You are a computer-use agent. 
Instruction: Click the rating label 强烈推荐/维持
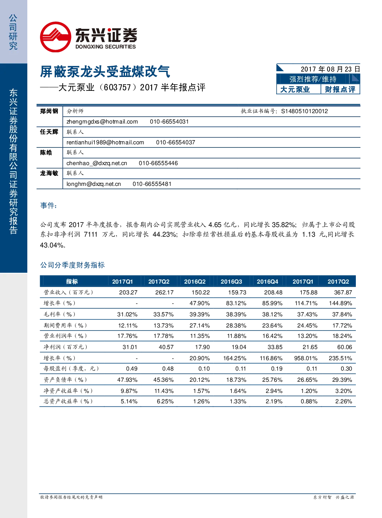[313, 79]
